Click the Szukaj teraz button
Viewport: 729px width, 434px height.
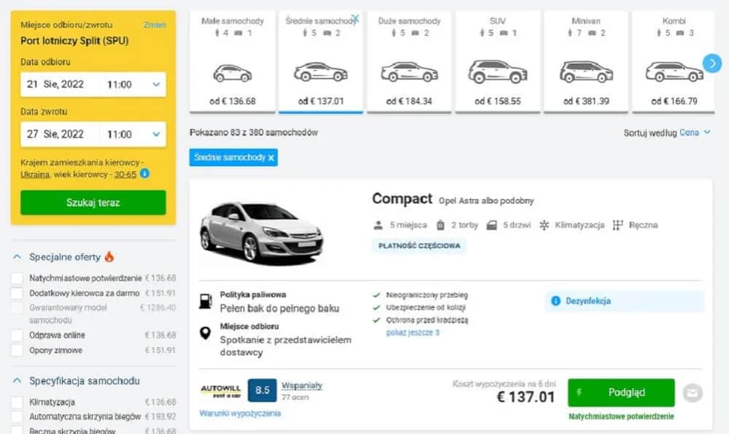pyautogui.click(x=93, y=202)
